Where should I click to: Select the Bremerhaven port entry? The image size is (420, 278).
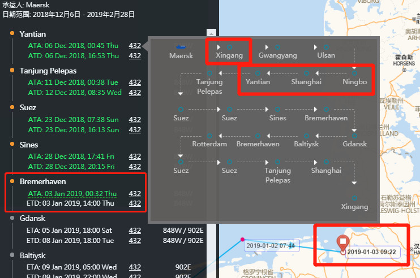point(42,181)
